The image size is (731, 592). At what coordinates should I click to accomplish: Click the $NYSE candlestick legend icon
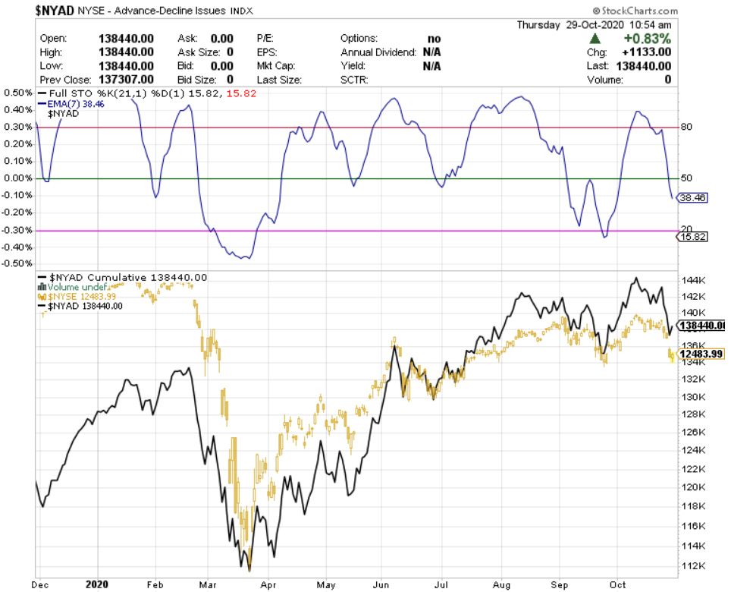coord(43,297)
